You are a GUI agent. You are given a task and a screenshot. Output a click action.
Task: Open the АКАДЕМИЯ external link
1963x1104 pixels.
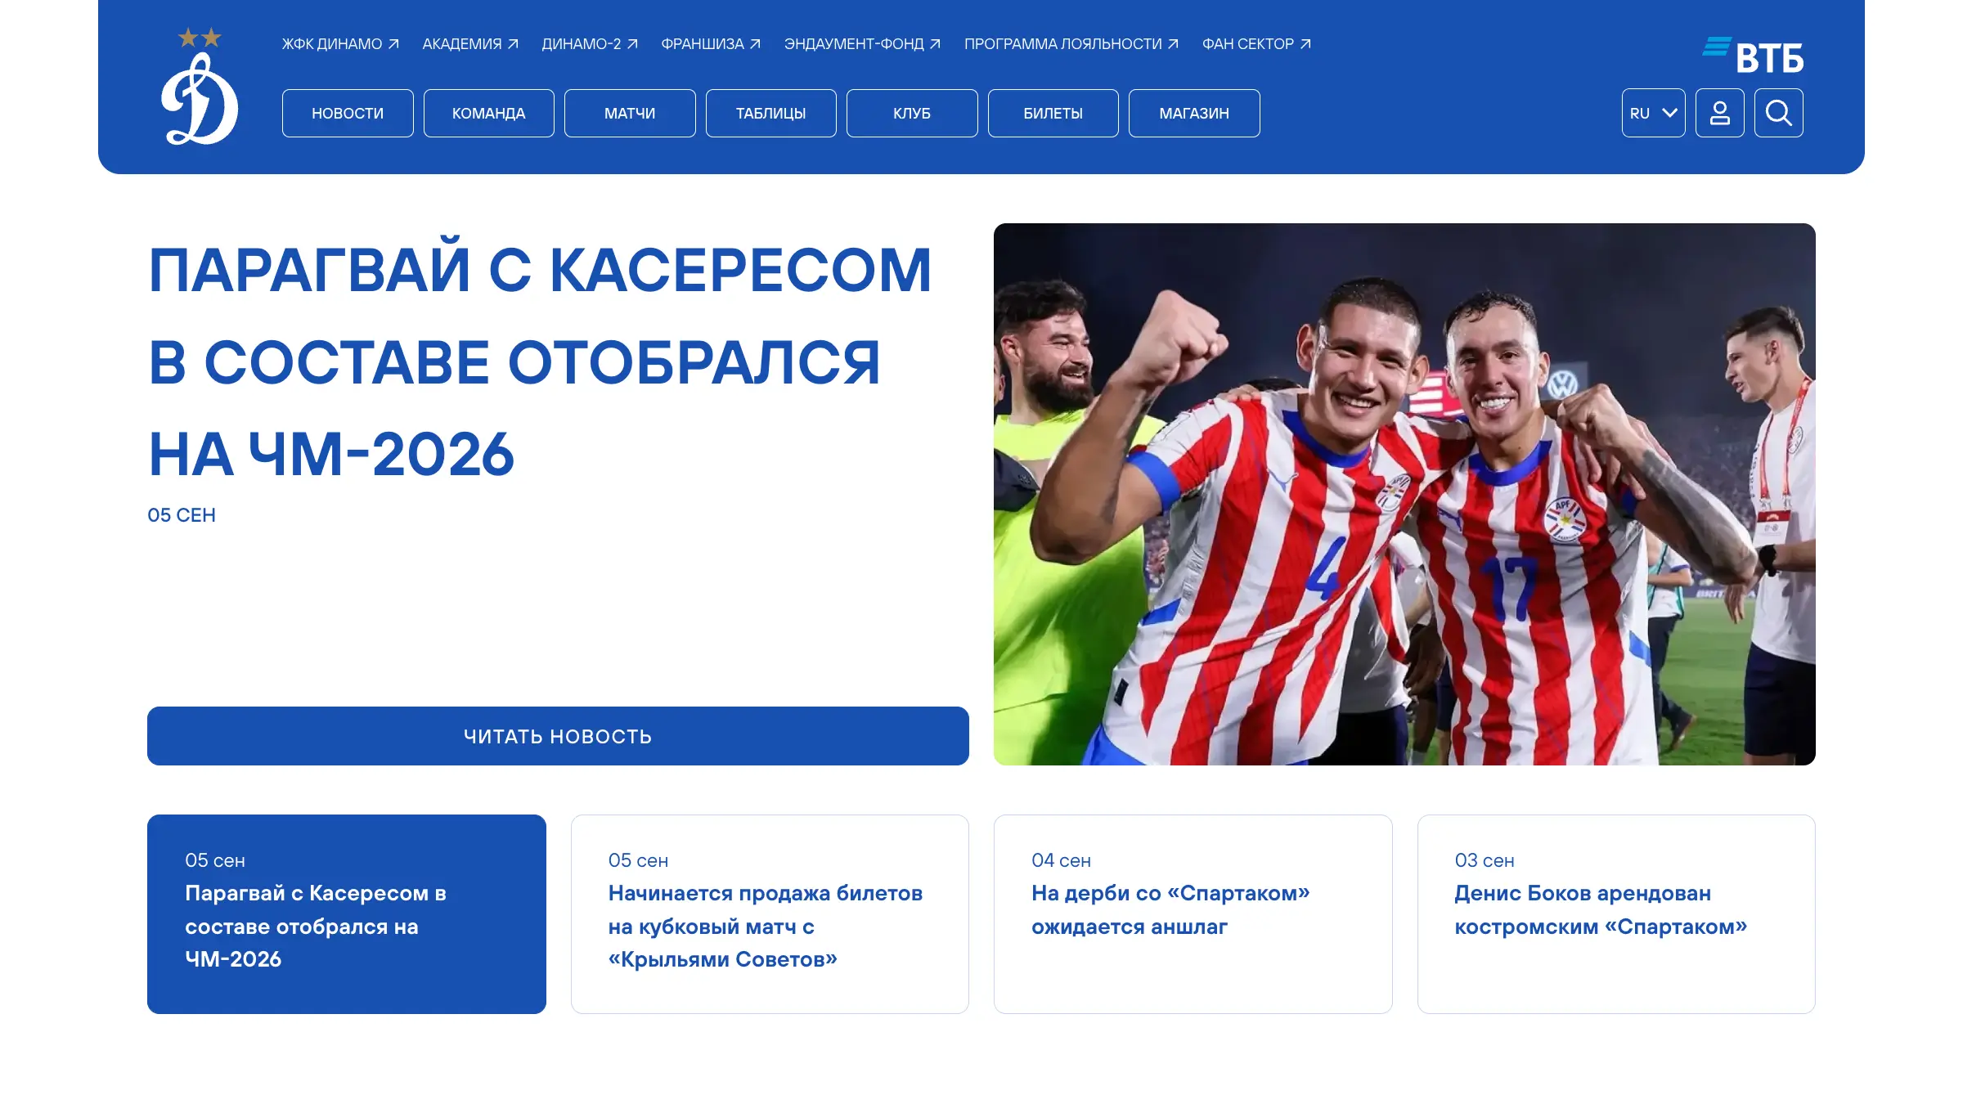pos(470,44)
